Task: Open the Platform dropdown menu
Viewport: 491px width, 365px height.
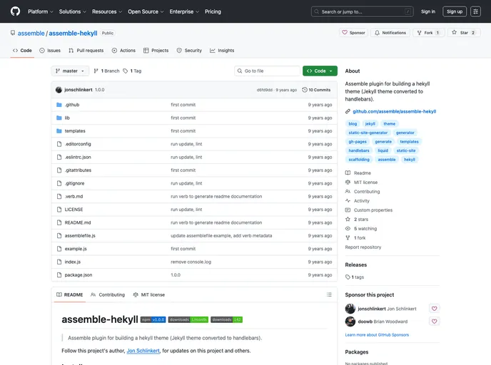Action: pyautogui.click(x=41, y=11)
